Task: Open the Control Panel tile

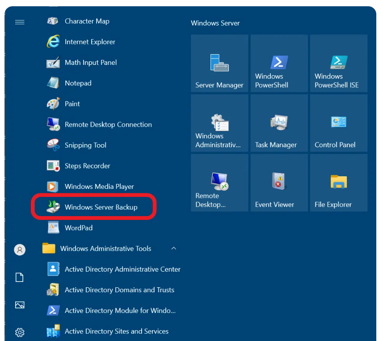Action: [338, 124]
